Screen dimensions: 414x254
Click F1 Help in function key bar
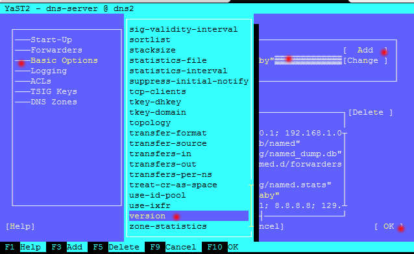[x=23, y=247]
